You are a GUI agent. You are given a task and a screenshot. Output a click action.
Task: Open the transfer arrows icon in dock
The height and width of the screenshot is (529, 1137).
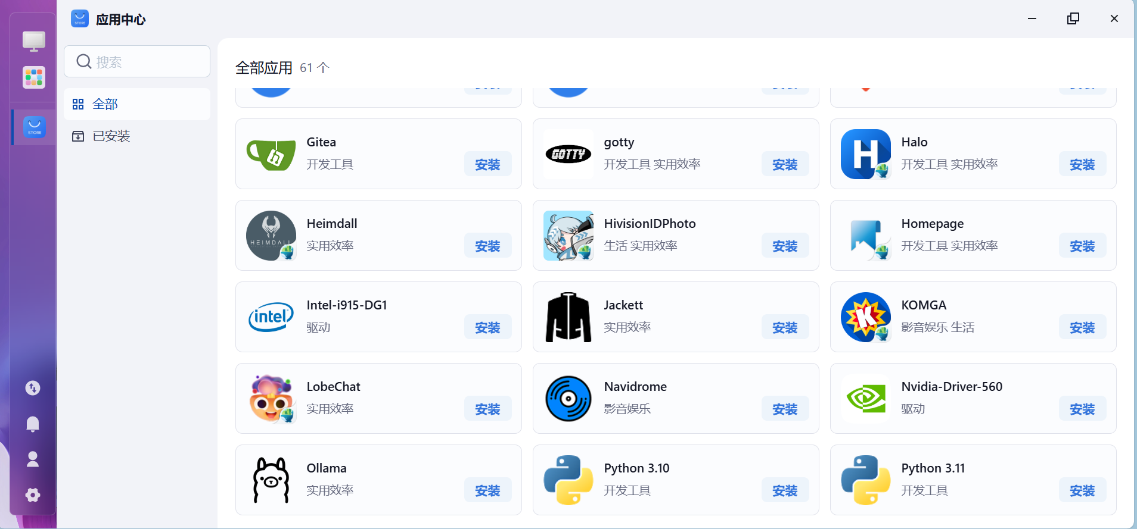33,388
